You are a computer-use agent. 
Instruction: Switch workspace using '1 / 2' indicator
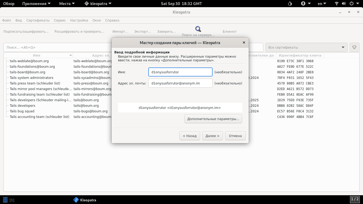354,199
